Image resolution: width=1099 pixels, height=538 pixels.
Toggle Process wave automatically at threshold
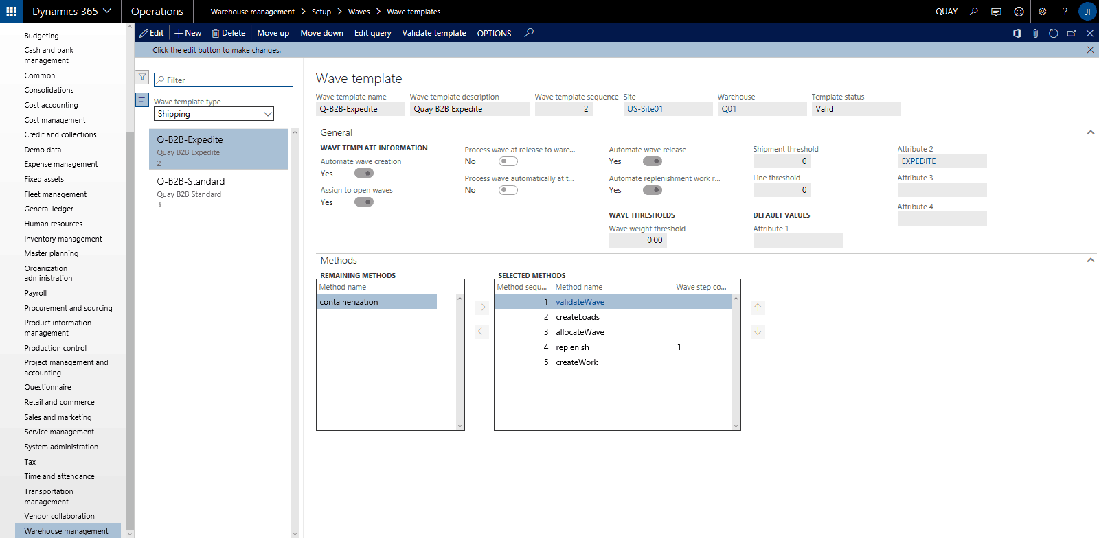point(508,190)
